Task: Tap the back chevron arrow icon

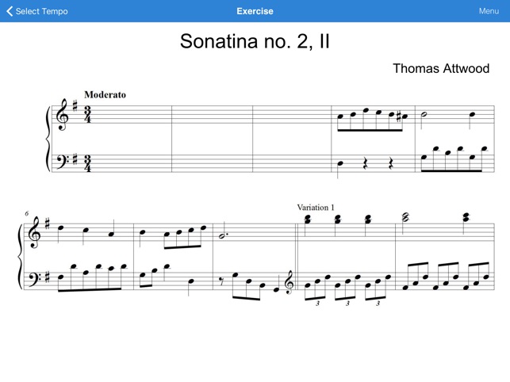Action: (x=10, y=11)
